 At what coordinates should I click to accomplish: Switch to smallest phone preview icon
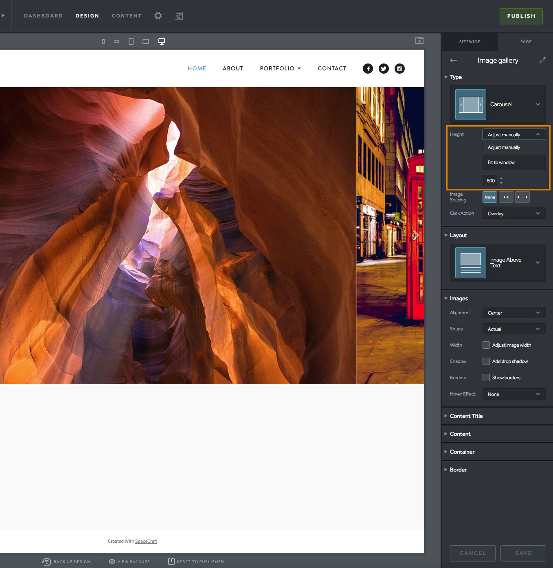point(103,42)
